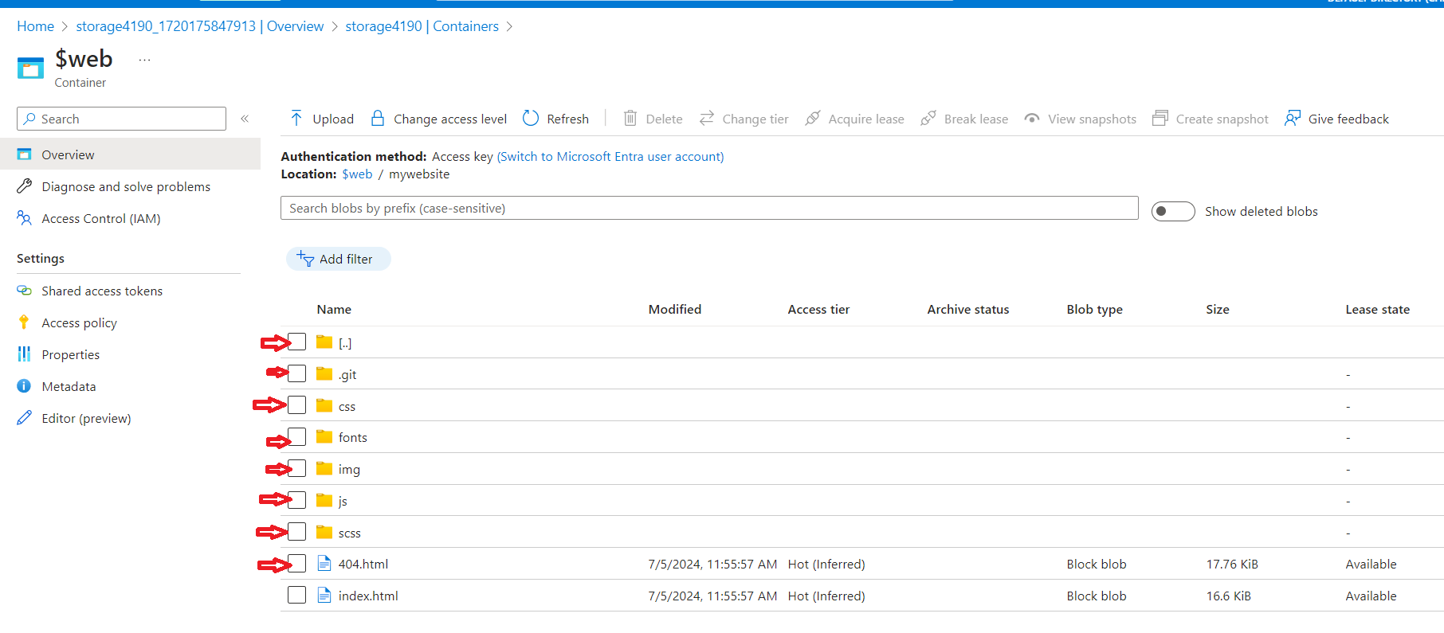The image size is (1444, 633).
Task: Click the Shared access tokens link icon
Action: (x=25, y=291)
